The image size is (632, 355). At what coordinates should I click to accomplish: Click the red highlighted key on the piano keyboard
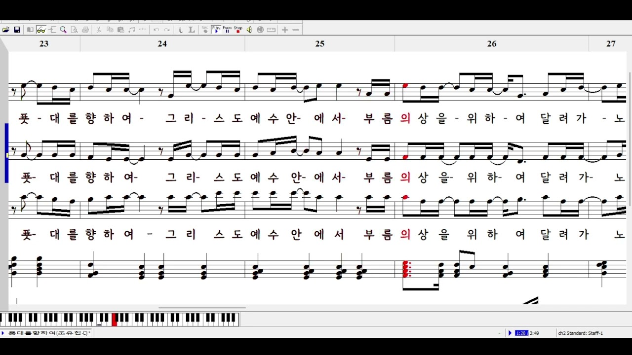click(114, 319)
